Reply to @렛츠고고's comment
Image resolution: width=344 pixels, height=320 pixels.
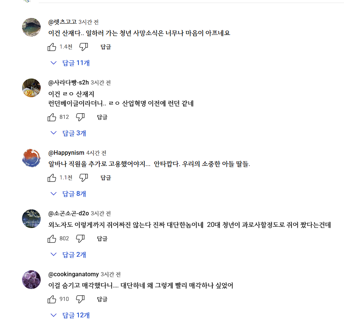106,47
